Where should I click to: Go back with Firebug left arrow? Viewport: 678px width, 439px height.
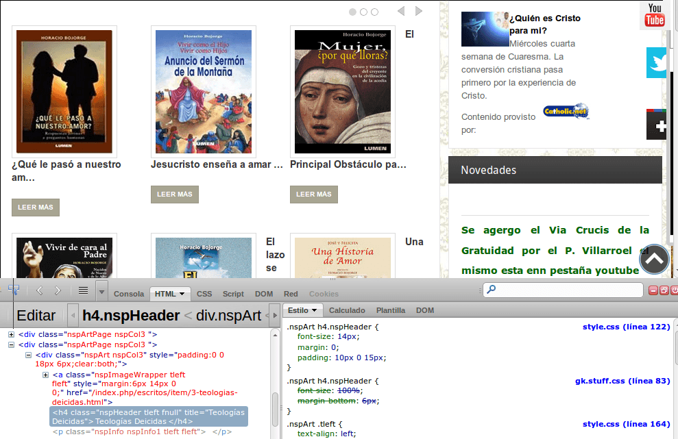(39, 291)
